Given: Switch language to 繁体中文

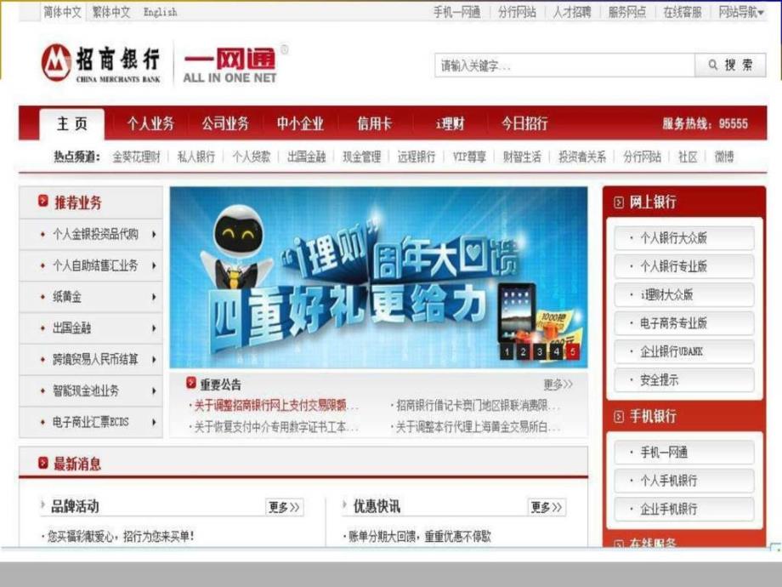Looking at the screenshot, I should pos(111,12).
